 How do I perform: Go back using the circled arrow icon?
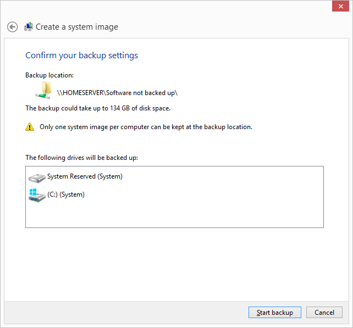12,27
